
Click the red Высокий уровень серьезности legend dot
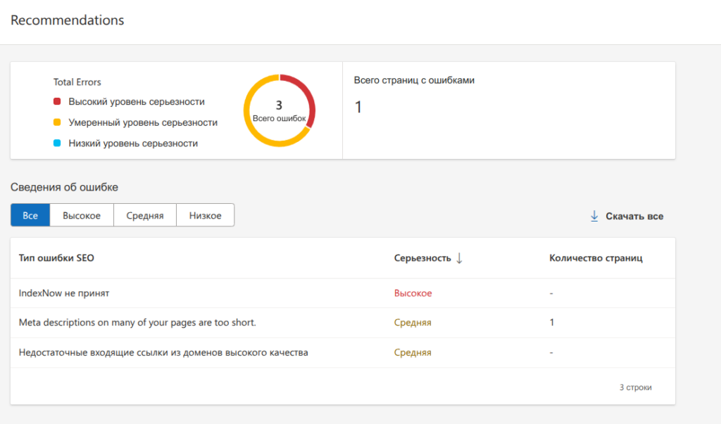pyautogui.click(x=58, y=102)
